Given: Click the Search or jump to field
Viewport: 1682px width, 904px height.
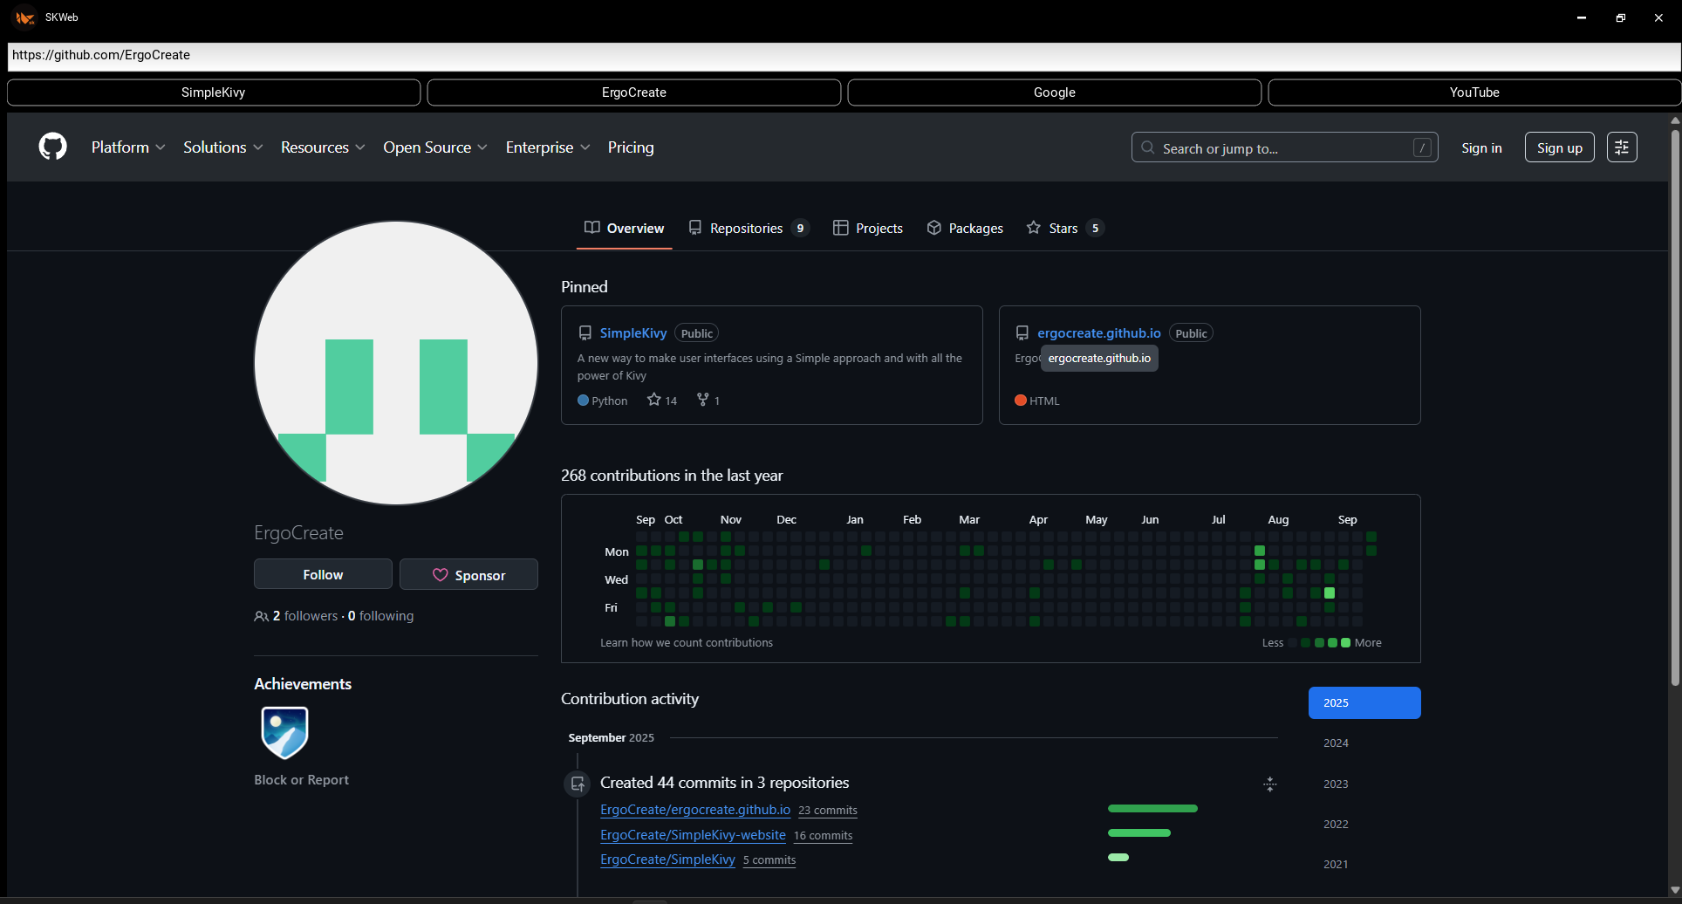Looking at the screenshot, I should (x=1284, y=147).
